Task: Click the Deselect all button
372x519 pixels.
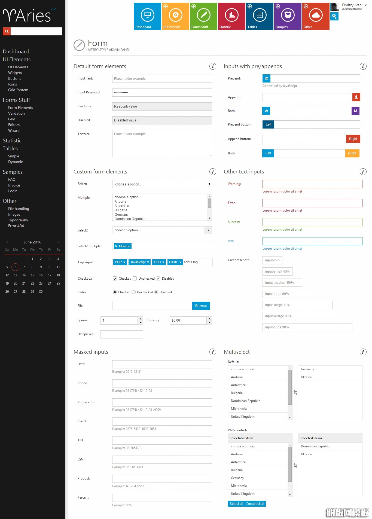Action: [x=255, y=504]
